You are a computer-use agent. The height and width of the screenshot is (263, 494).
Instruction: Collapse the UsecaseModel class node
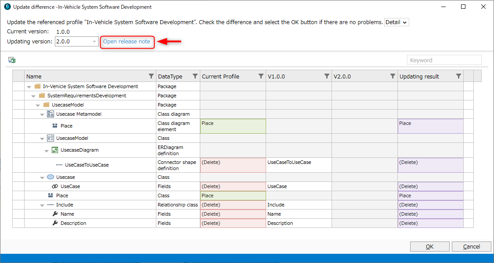pyautogui.click(x=42, y=139)
